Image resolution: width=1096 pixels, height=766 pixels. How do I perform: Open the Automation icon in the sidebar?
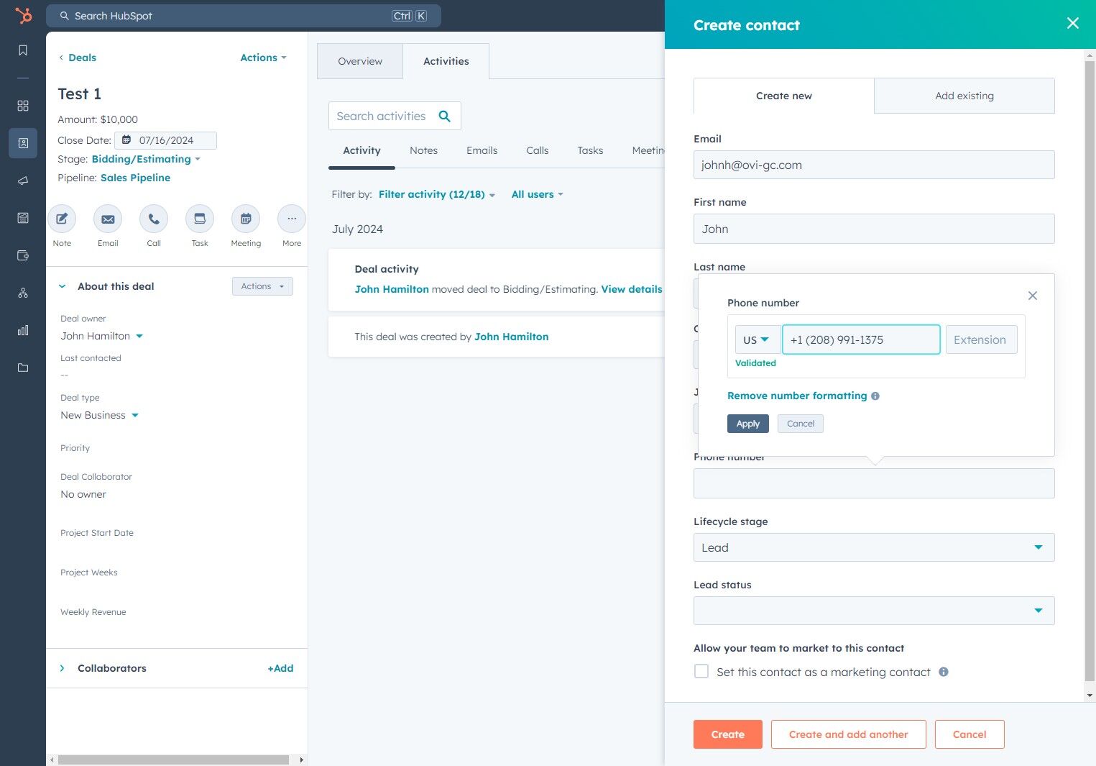click(23, 293)
